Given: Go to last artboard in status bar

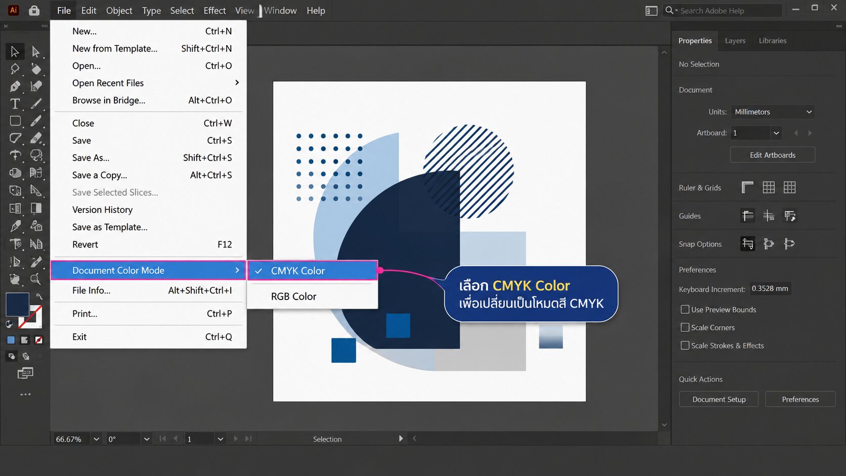Looking at the screenshot, I should [x=248, y=439].
